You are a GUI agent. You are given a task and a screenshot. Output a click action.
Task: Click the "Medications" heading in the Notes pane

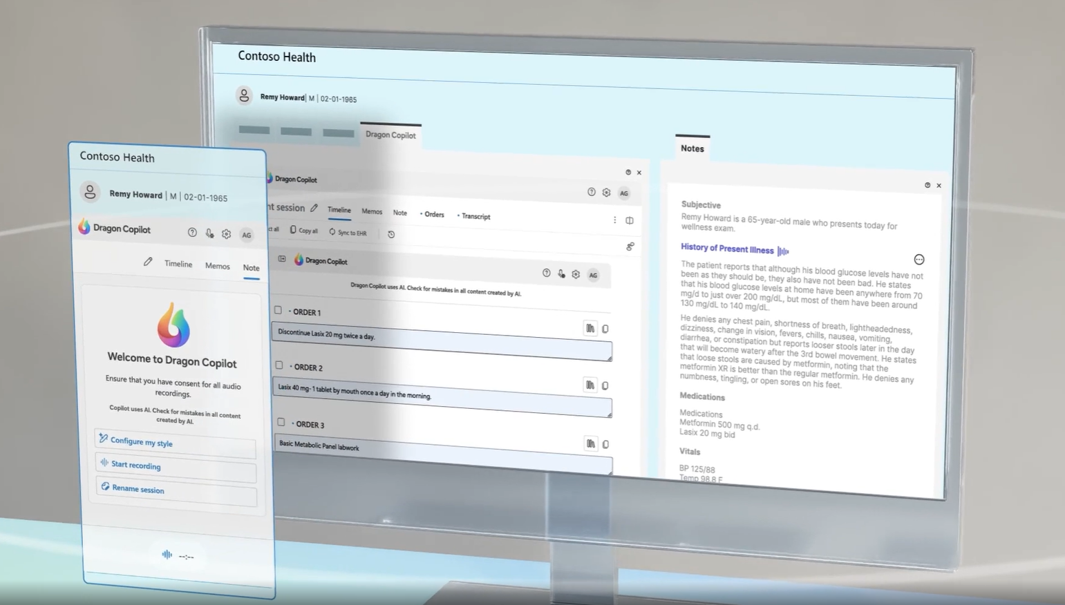click(x=702, y=396)
